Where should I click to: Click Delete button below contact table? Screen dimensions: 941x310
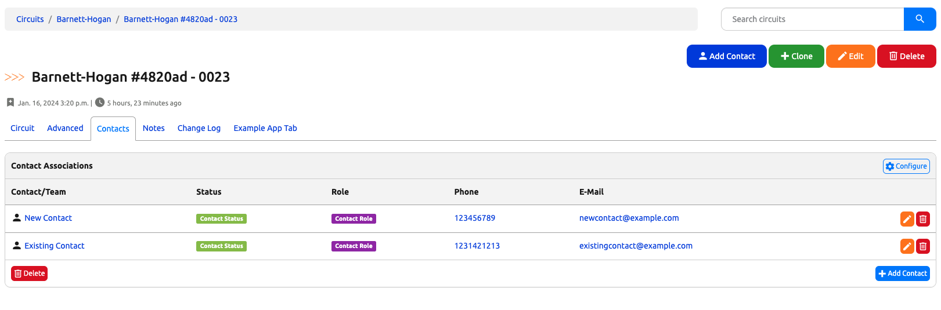(29, 273)
